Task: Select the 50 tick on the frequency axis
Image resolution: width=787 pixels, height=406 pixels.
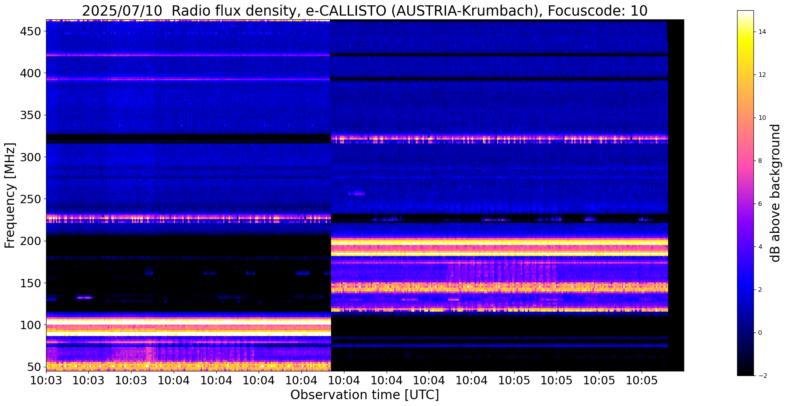Action: (x=33, y=367)
